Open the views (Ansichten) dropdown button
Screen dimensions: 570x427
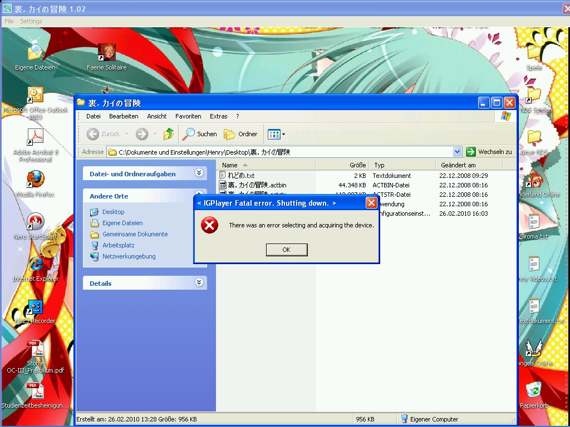[x=276, y=134]
